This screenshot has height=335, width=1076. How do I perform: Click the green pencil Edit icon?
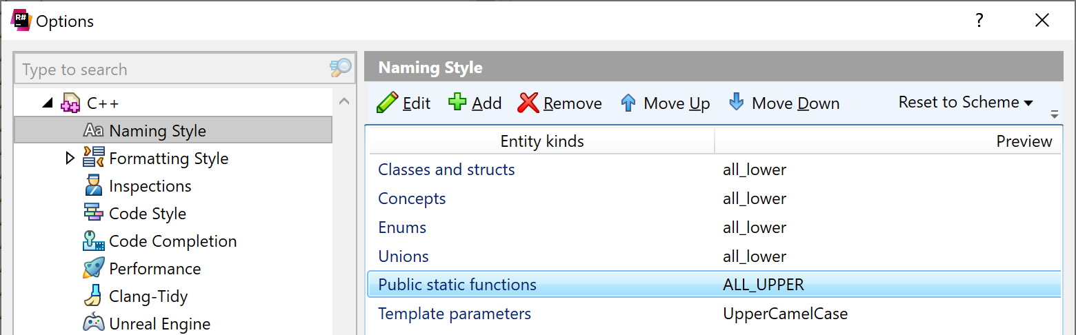[387, 103]
